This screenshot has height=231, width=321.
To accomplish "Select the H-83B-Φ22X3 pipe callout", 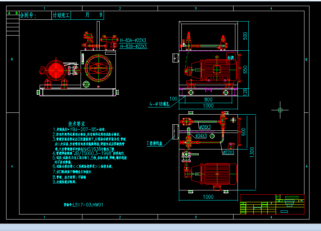I will pyautogui.click(x=133, y=46).
